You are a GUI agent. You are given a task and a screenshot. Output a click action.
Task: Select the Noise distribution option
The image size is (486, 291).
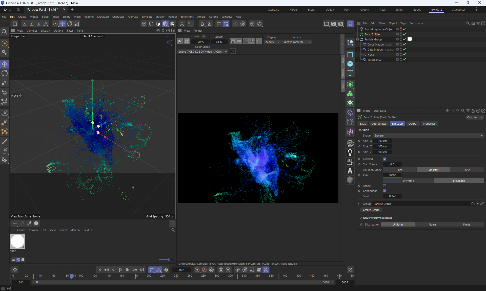tap(432, 225)
